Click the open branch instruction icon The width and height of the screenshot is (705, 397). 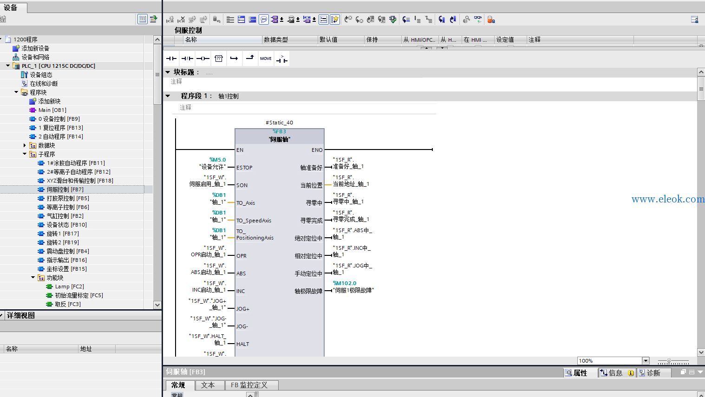point(234,59)
